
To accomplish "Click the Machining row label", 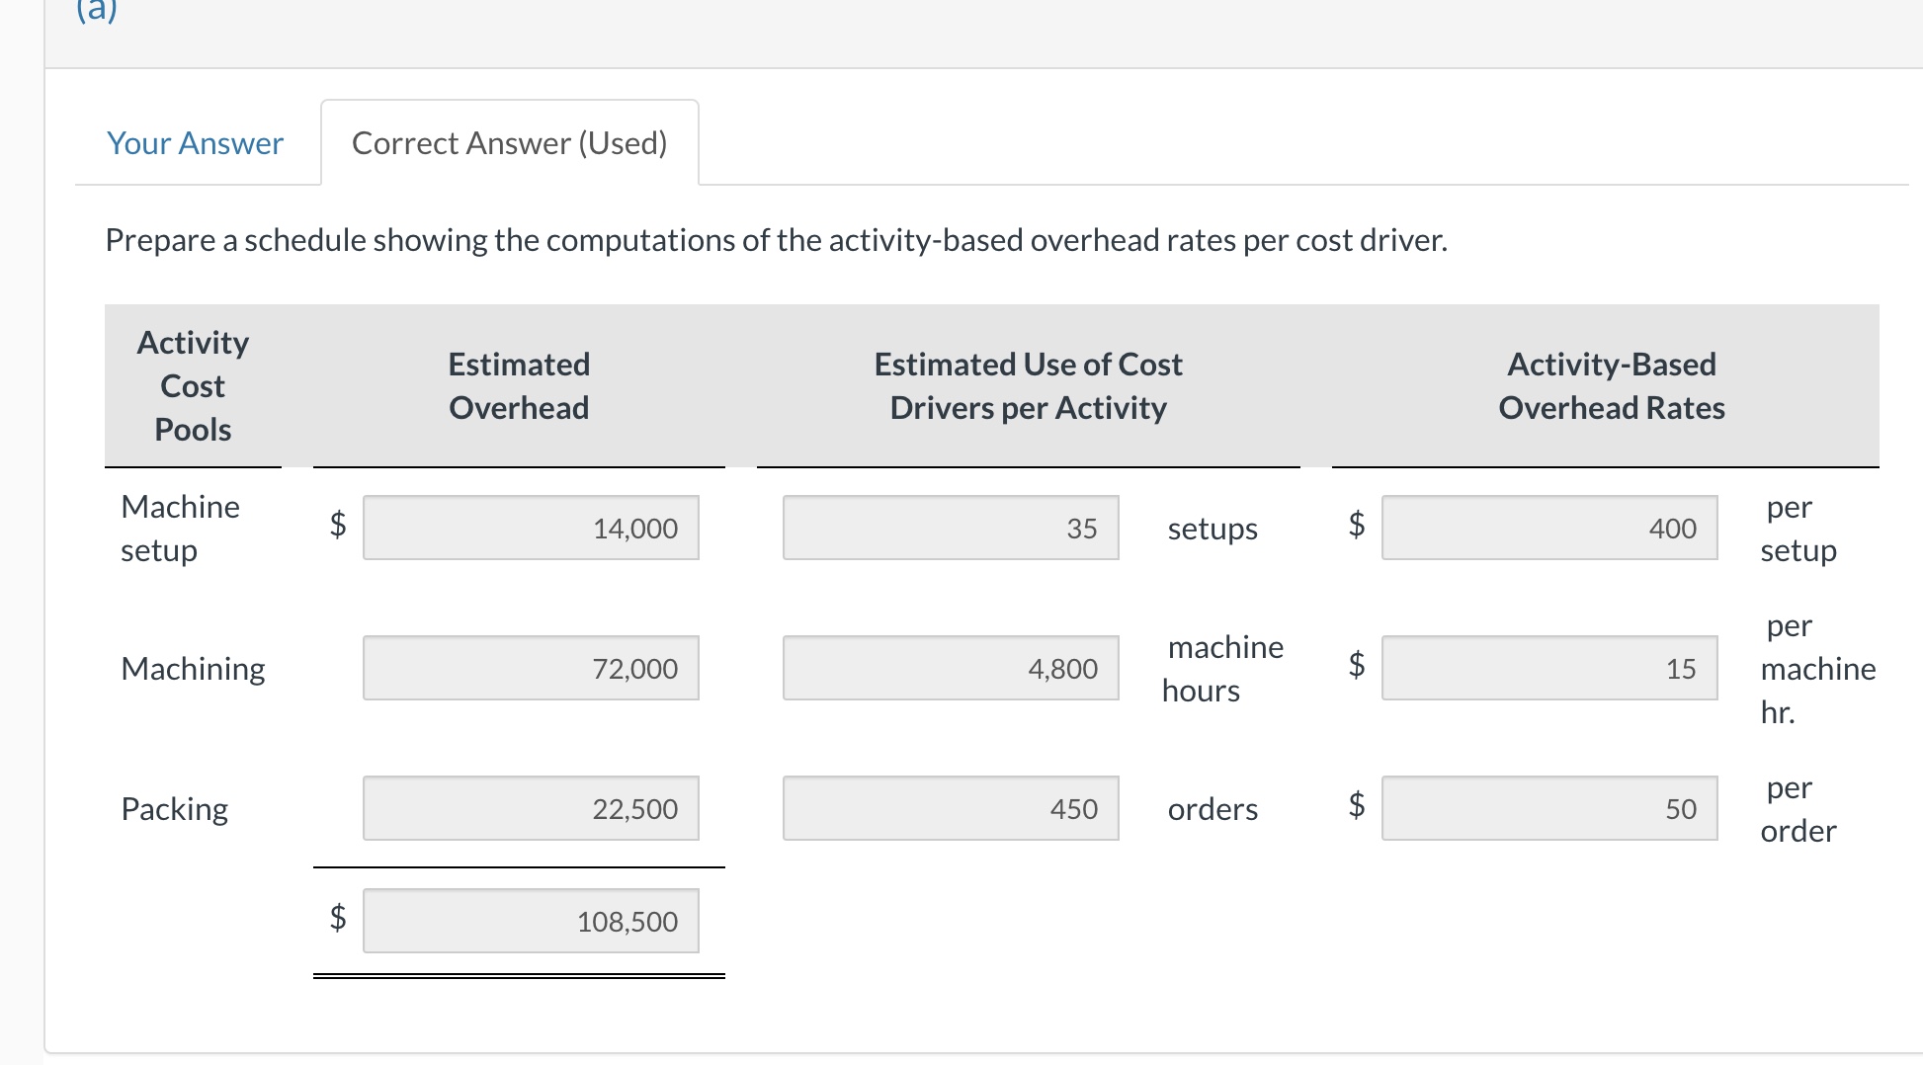I will click(x=193, y=668).
